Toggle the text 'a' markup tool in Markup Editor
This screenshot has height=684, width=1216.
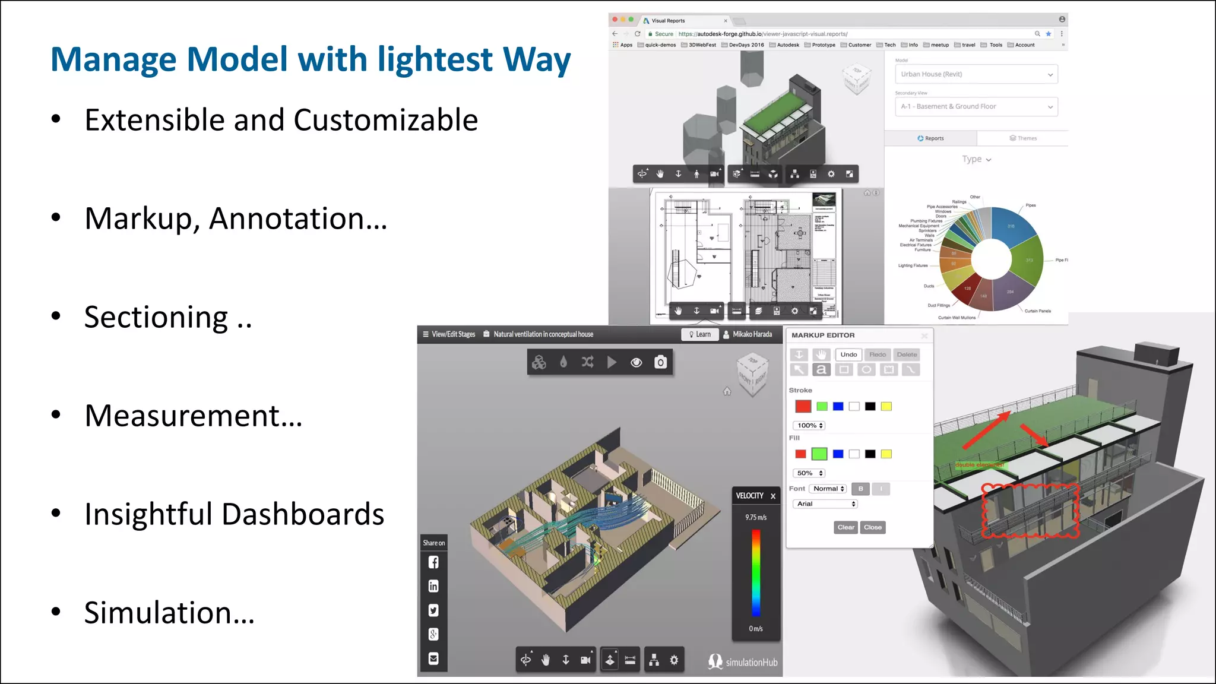tap(821, 370)
